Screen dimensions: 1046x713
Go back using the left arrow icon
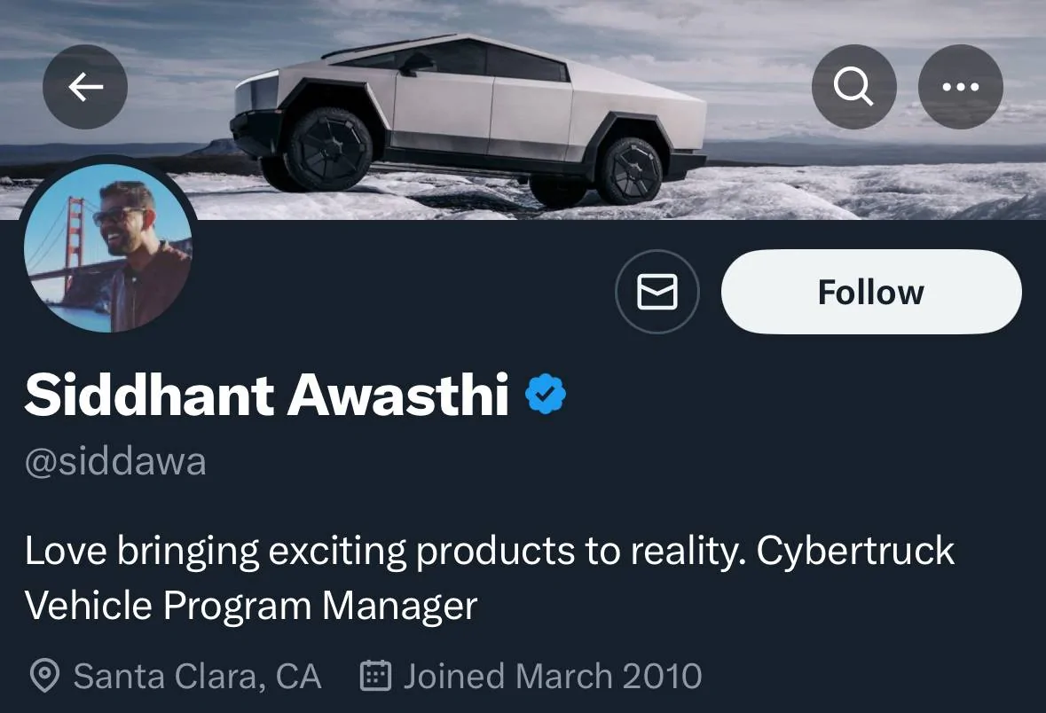[85, 87]
